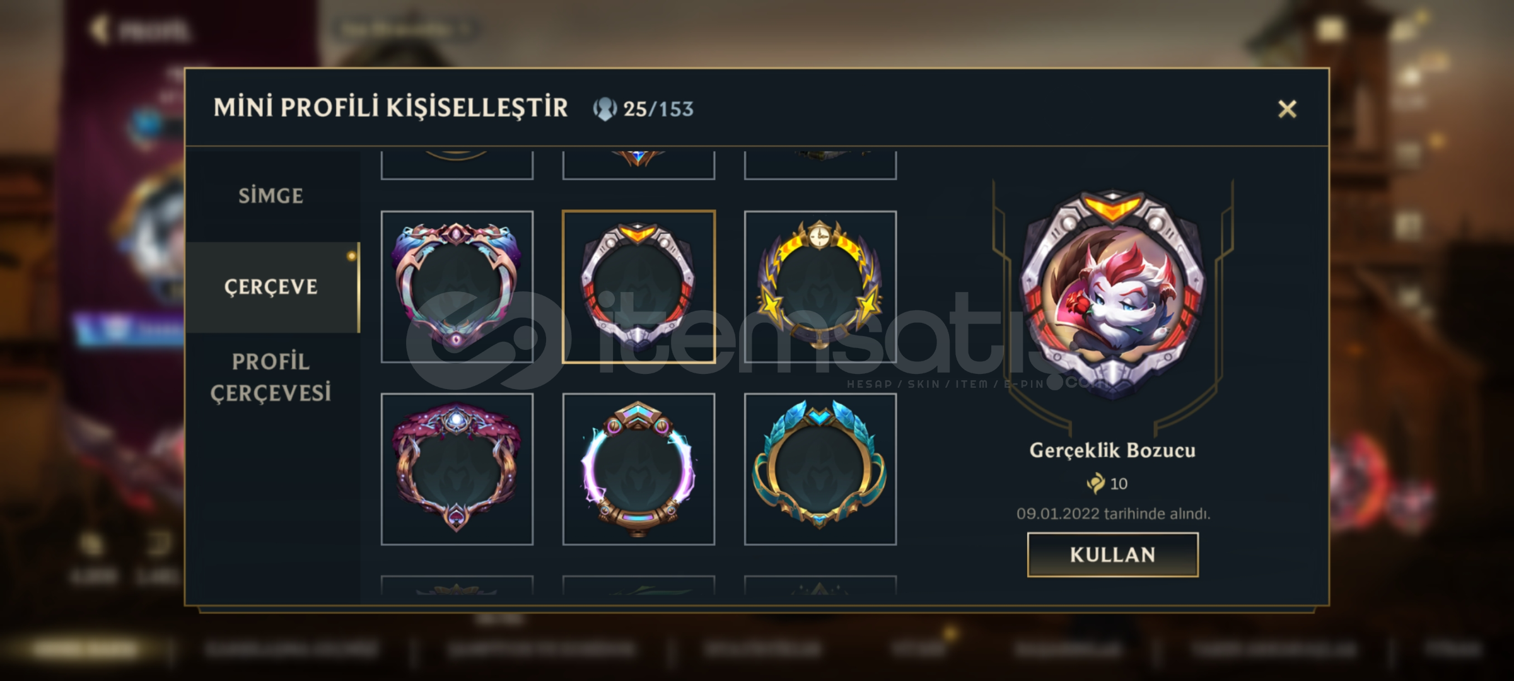Viewport: 1514px width, 681px height.
Task: Choose the teal laurel gold frame
Action: tap(820, 469)
